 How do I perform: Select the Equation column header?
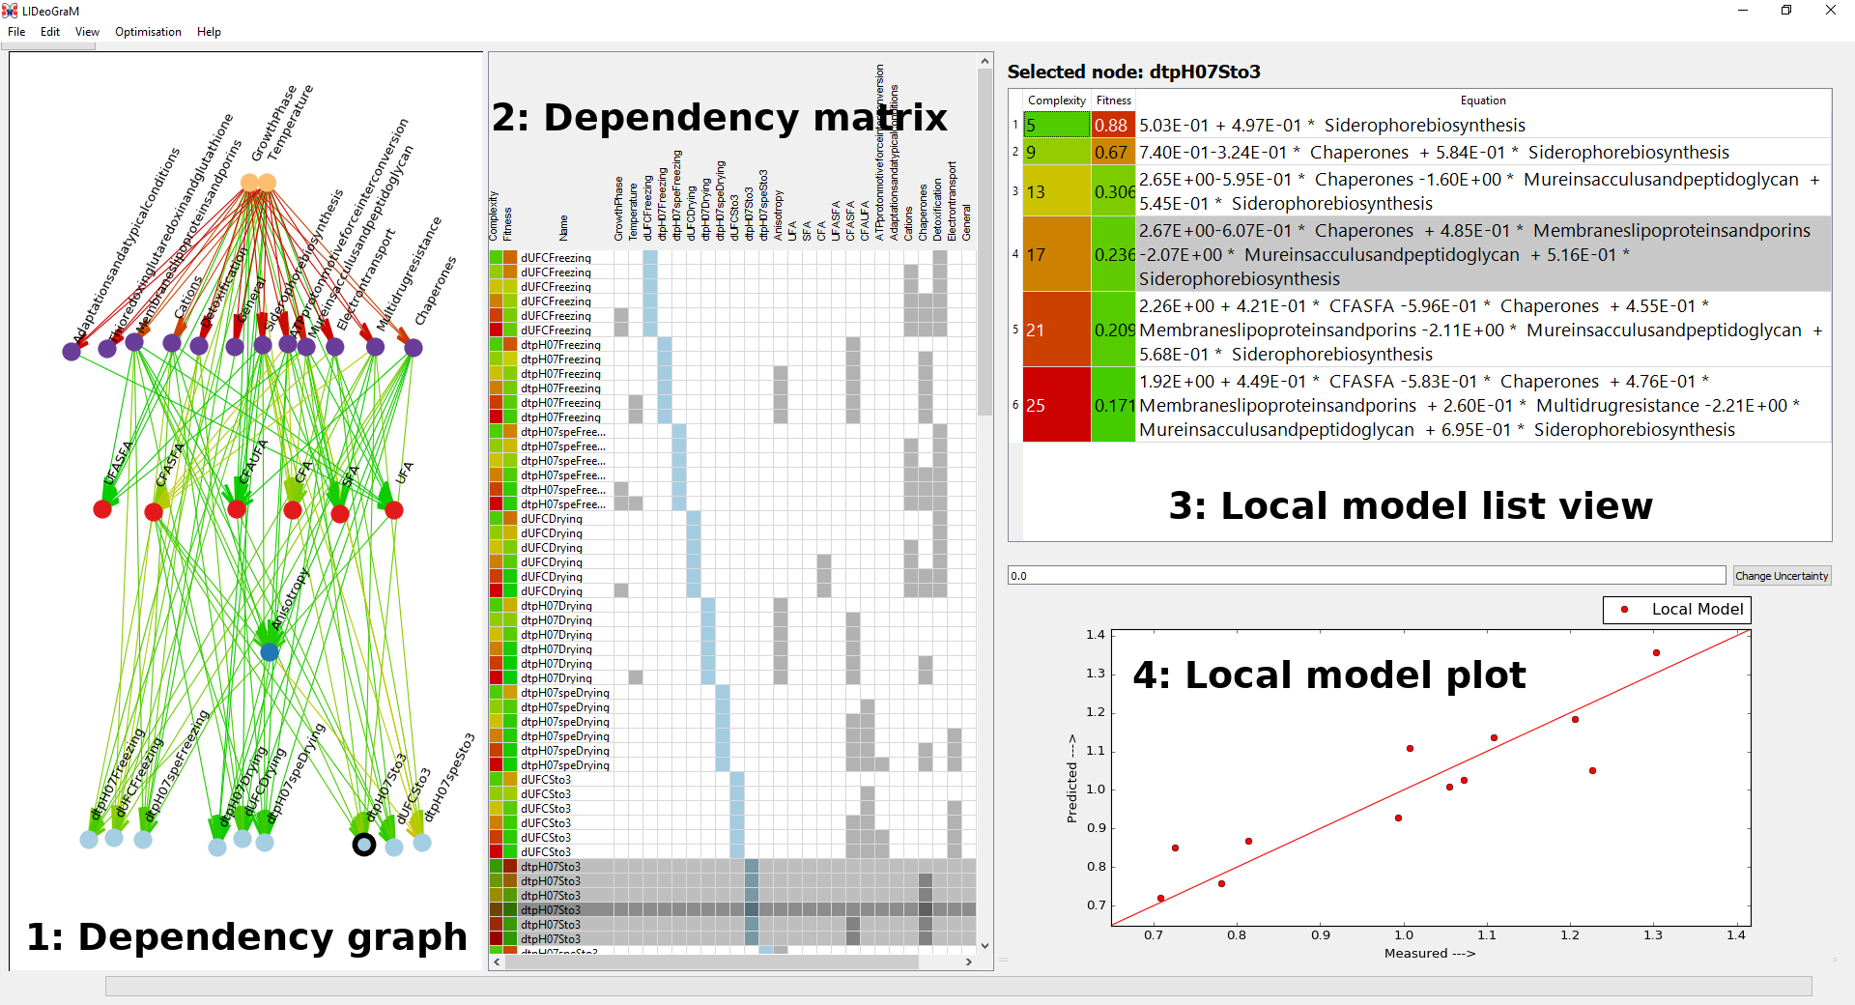tap(1482, 100)
